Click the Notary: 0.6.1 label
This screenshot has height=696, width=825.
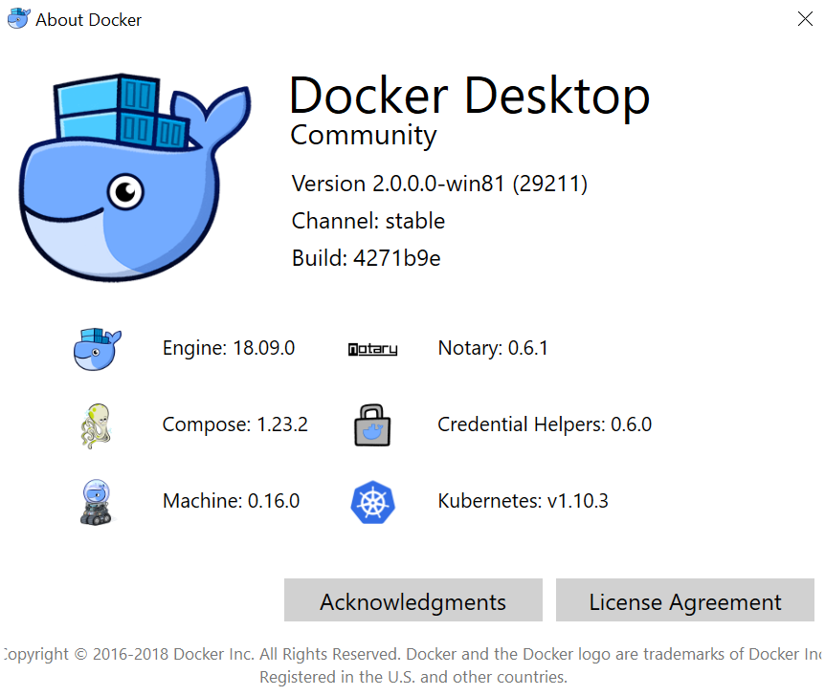tap(493, 349)
